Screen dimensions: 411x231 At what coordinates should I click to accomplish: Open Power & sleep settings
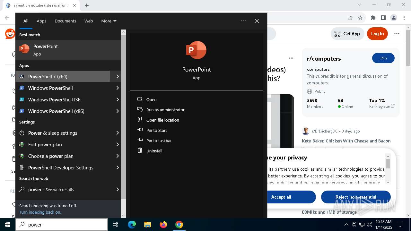point(63,133)
